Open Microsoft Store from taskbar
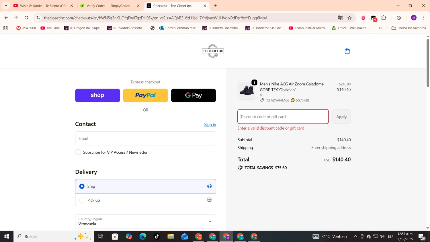 click(x=115, y=237)
